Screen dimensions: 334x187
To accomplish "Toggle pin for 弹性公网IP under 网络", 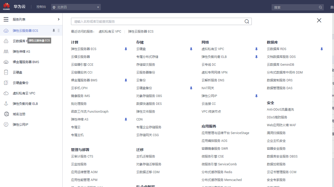I will 256,96.
